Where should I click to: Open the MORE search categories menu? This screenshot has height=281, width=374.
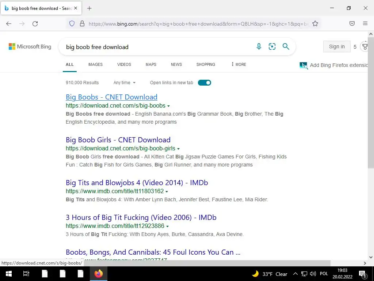pos(238,64)
